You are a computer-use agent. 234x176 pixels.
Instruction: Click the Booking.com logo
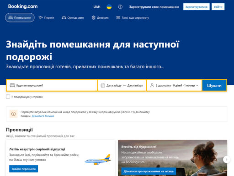(23, 6)
